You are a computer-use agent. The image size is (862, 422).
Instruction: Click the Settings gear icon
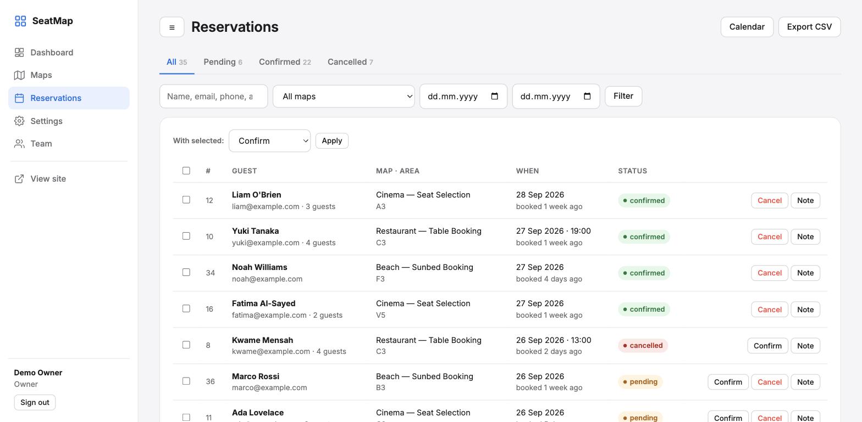[x=19, y=121]
